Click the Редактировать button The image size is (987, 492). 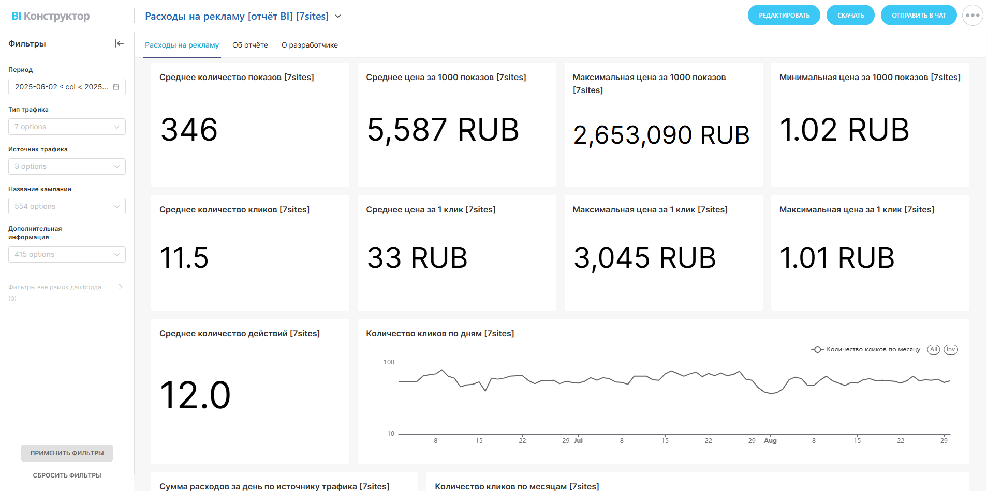784,16
